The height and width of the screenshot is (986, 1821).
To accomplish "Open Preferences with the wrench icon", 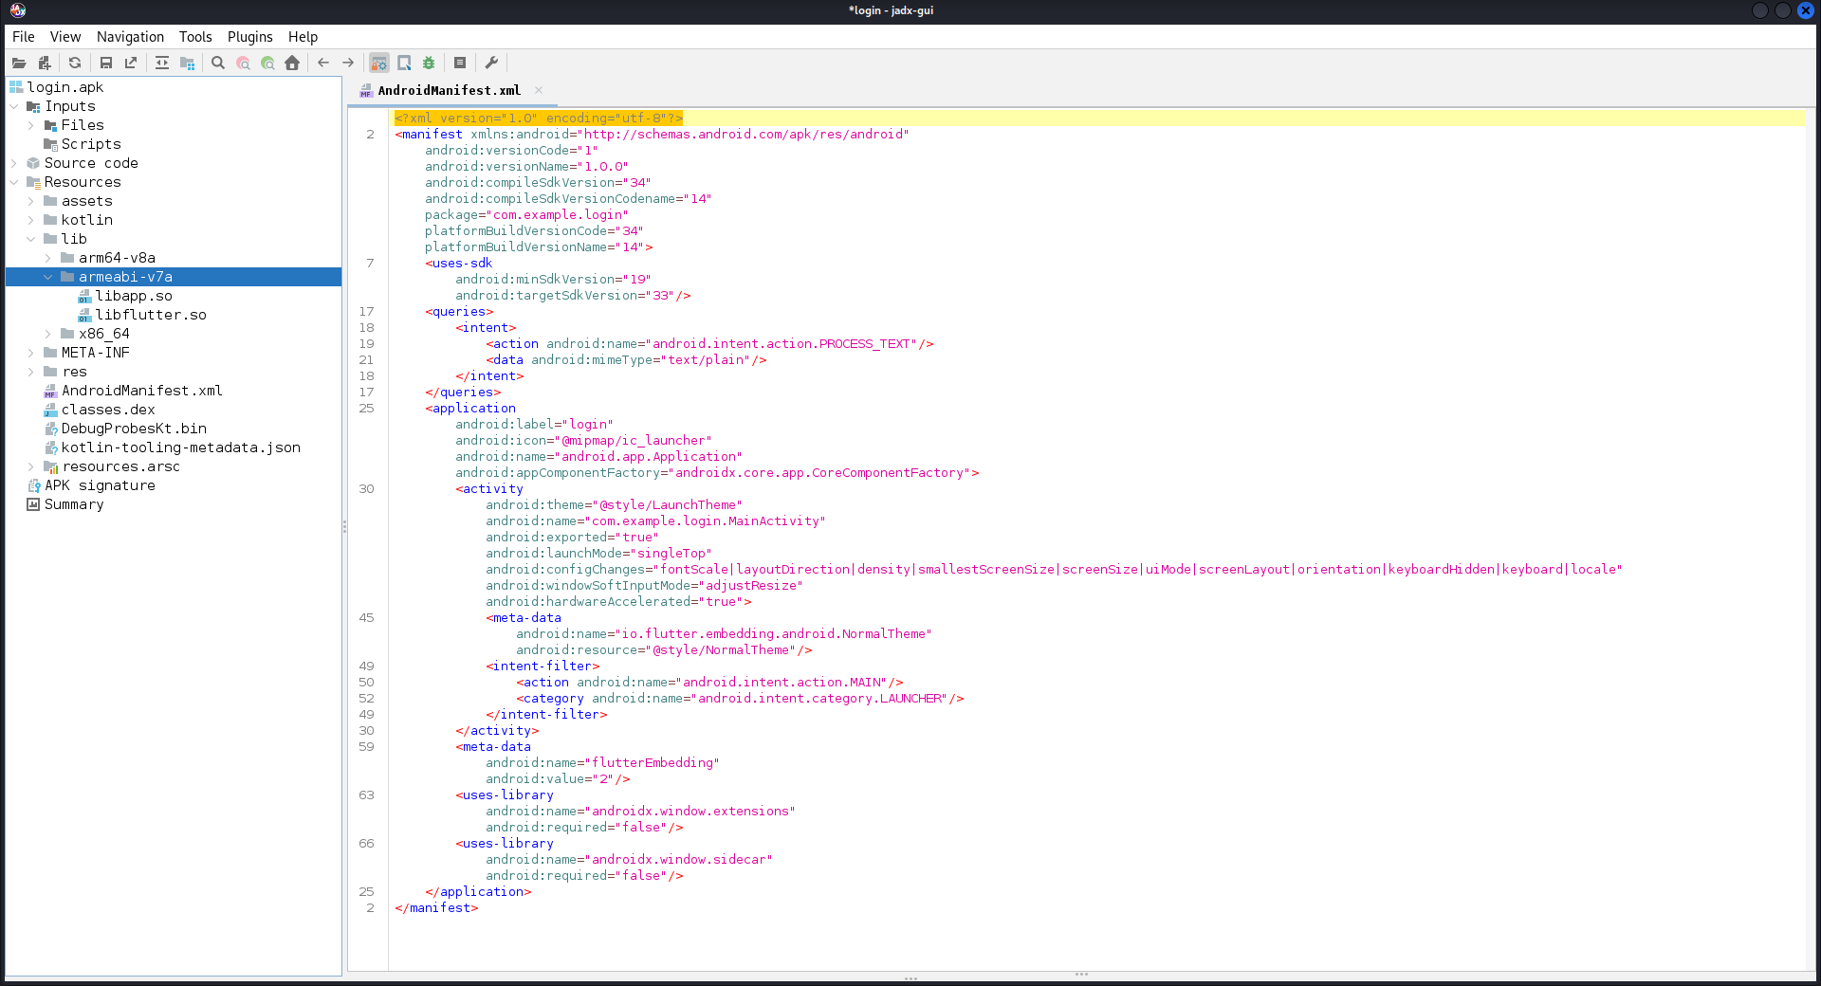I will point(491,63).
